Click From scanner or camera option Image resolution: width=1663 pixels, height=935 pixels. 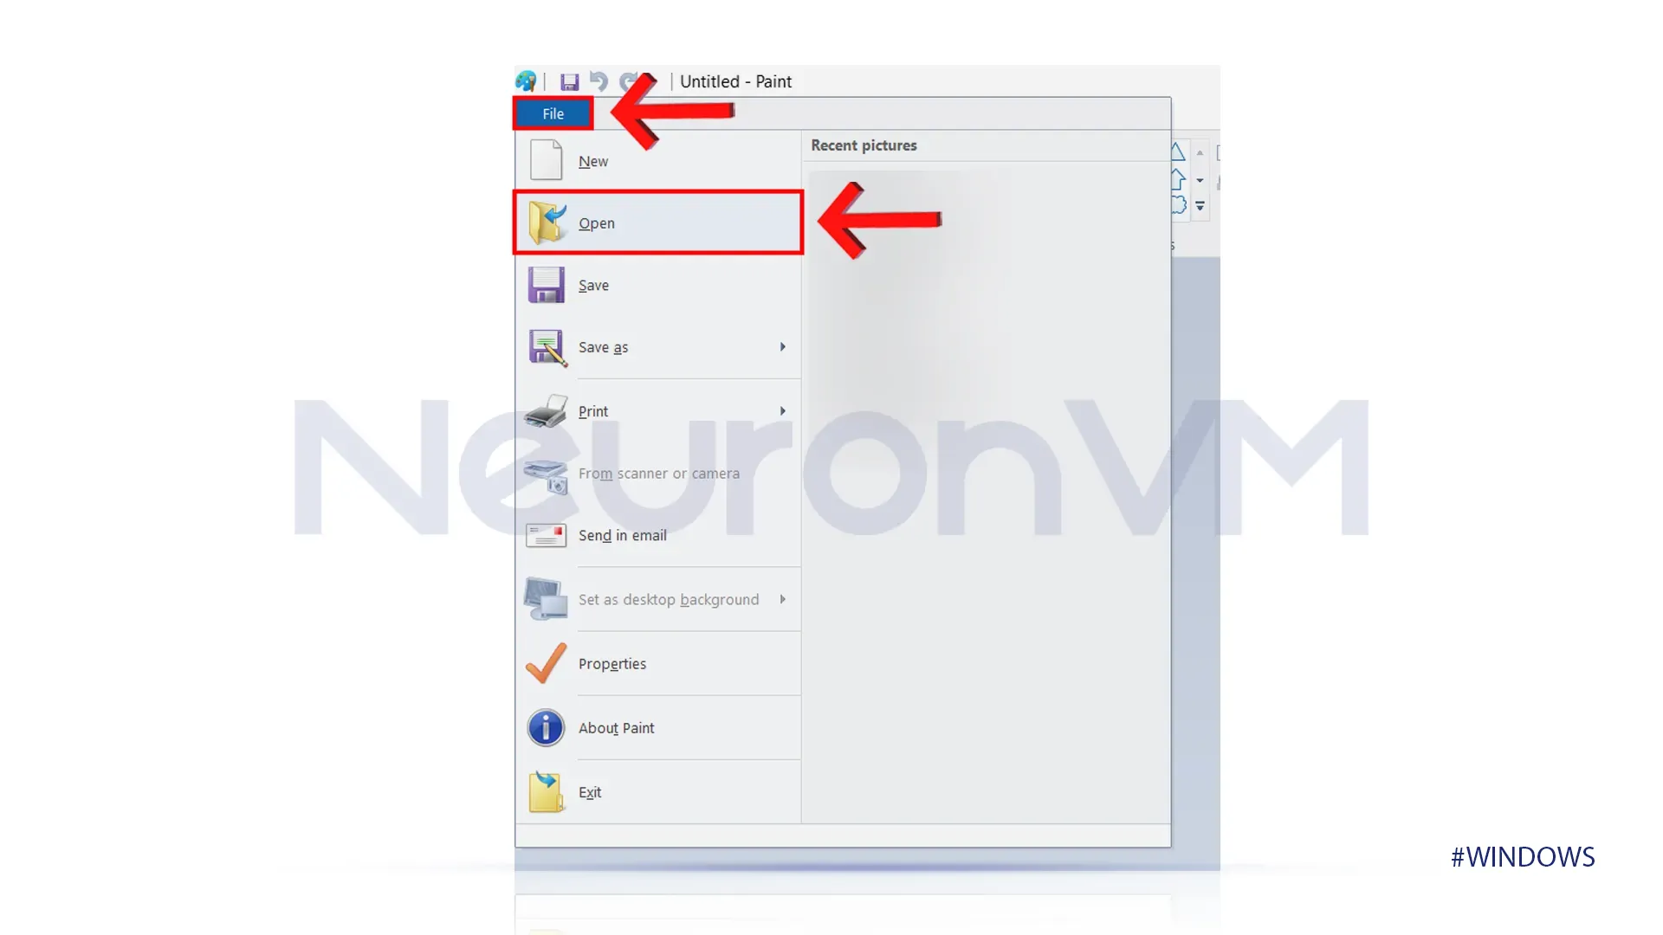point(659,473)
